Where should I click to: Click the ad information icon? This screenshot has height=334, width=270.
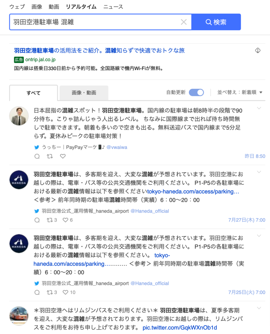tap(258, 51)
